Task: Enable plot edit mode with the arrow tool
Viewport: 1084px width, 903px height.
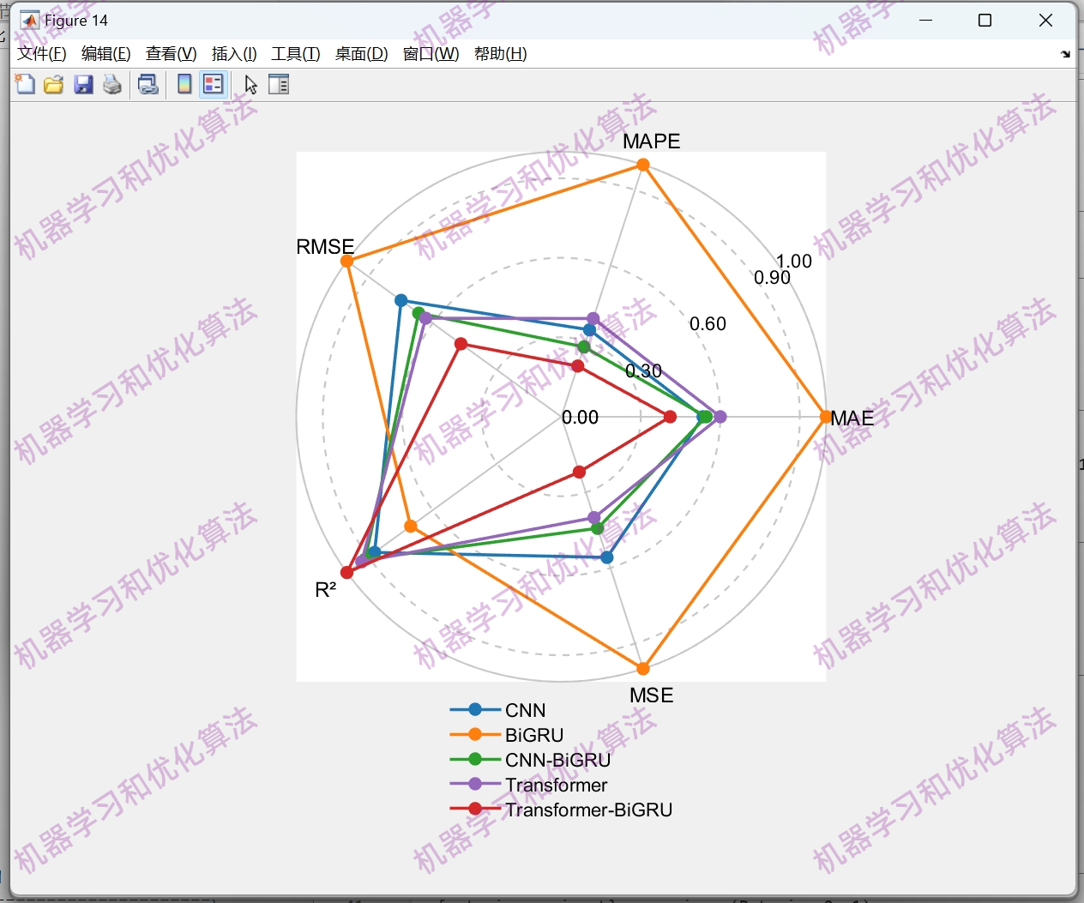Action: pyautogui.click(x=250, y=84)
